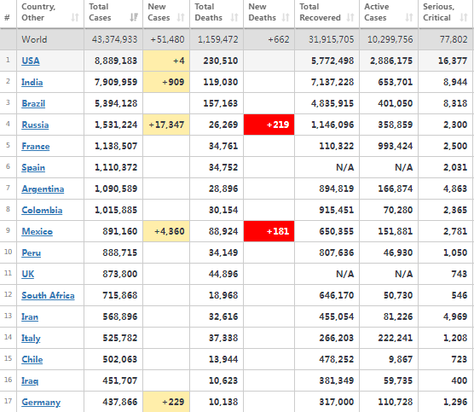
Task: Open the Mexico country link
Action: pyautogui.click(x=38, y=231)
